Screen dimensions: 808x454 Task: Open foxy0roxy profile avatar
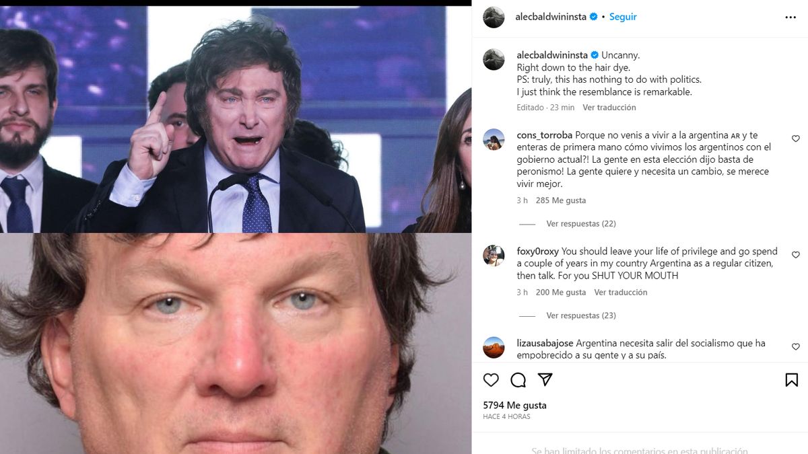(494, 256)
